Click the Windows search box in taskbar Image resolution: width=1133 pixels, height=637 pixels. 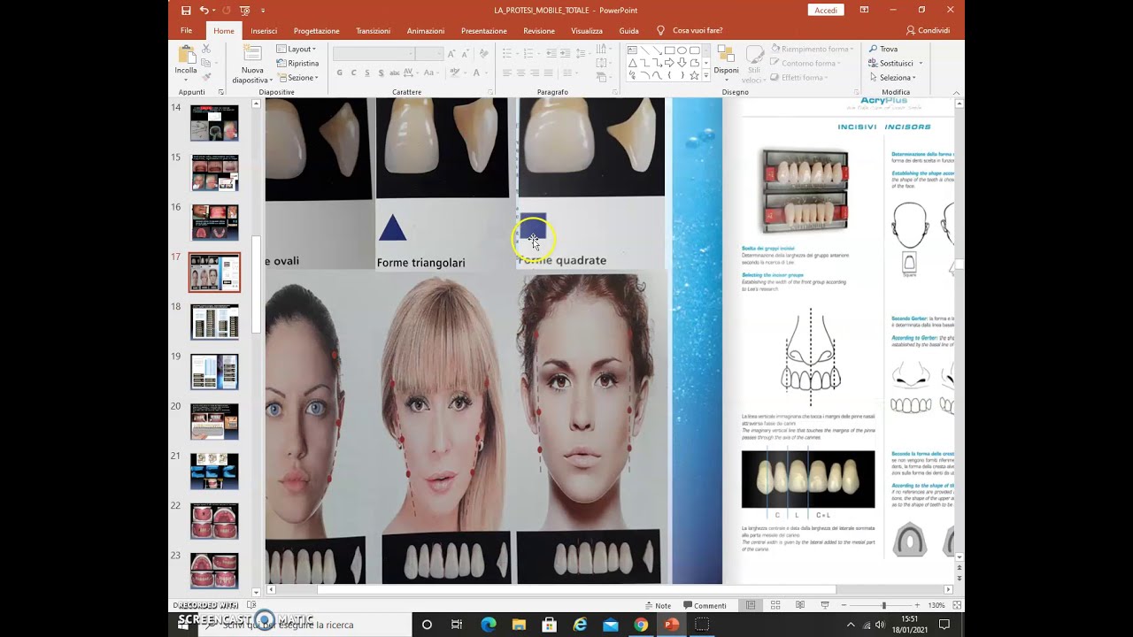(305, 625)
